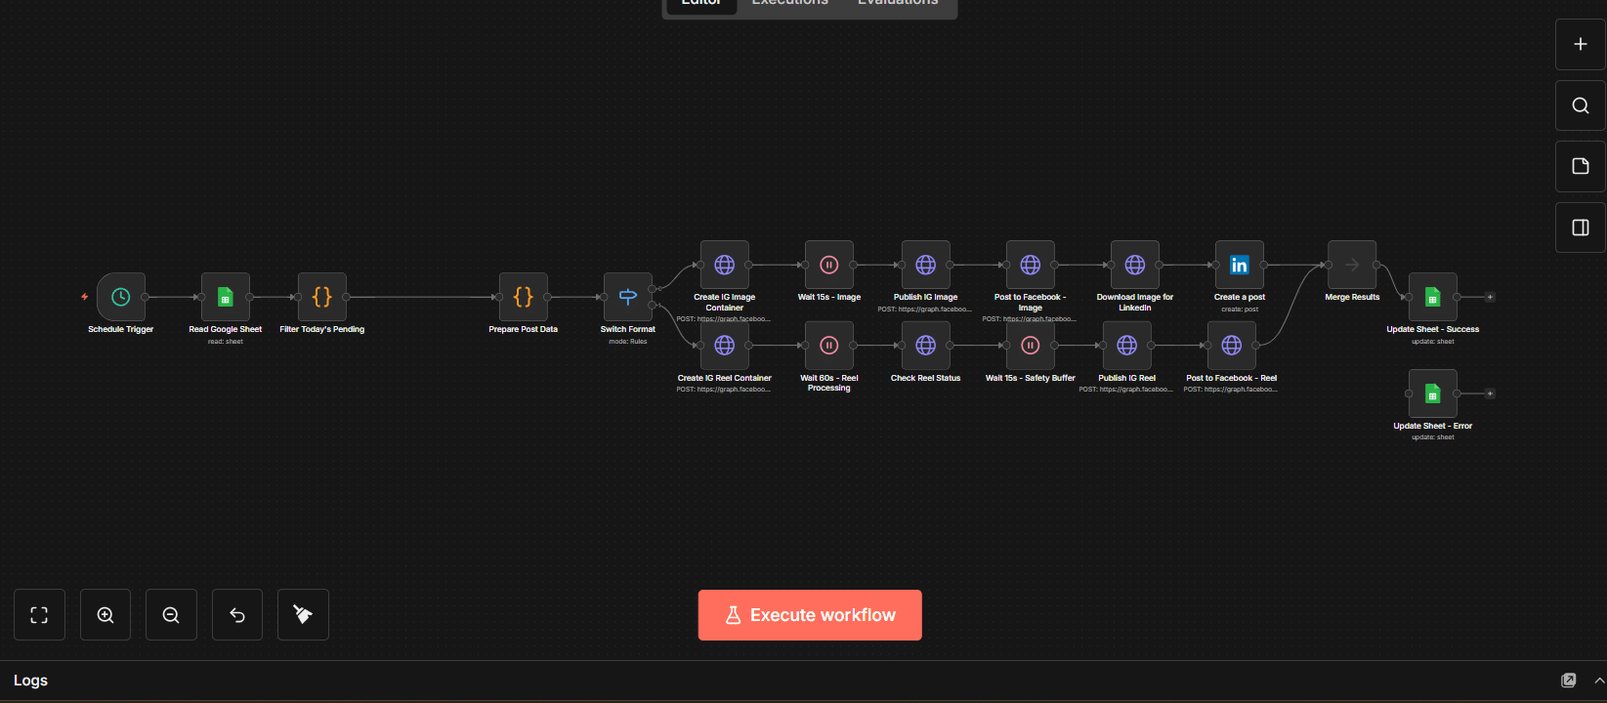Click the 'Prepare Post Data' label
The height and width of the screenshot is (703, 1607).
524,329
